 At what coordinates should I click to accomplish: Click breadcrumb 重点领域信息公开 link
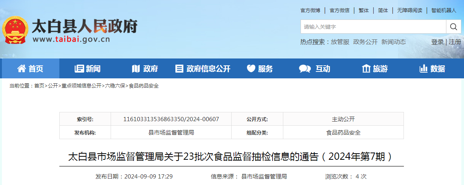tap(82, 86)
